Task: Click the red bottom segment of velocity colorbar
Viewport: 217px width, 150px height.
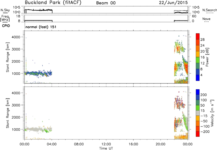Action: point(198,134)
